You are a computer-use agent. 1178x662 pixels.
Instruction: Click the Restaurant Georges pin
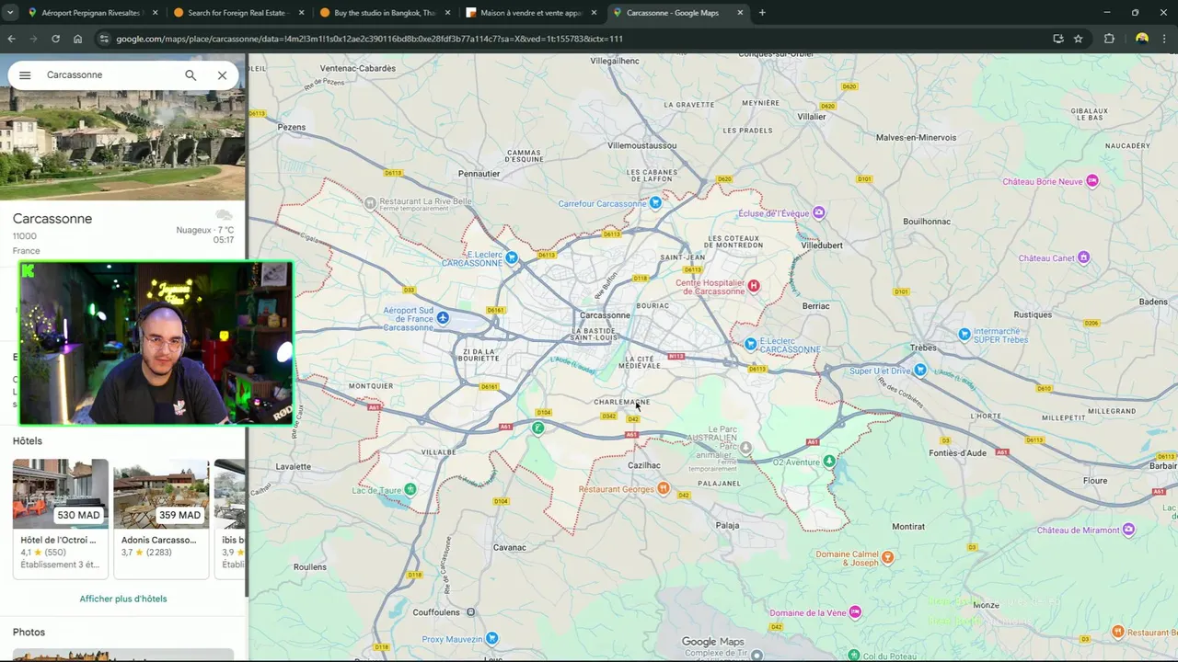click(664, 489)
